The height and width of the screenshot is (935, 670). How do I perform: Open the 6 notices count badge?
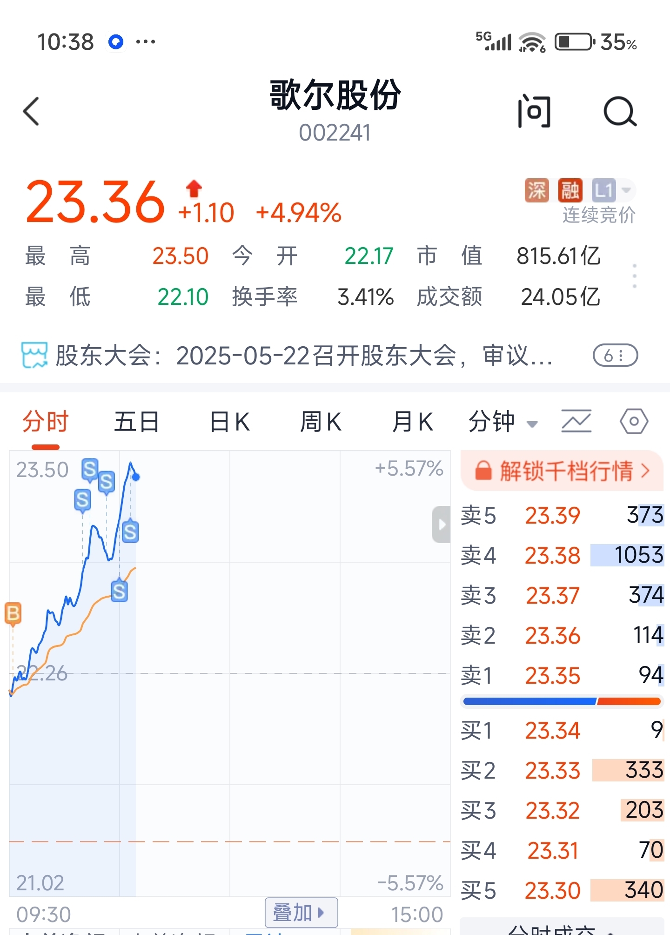pos(615,356)
